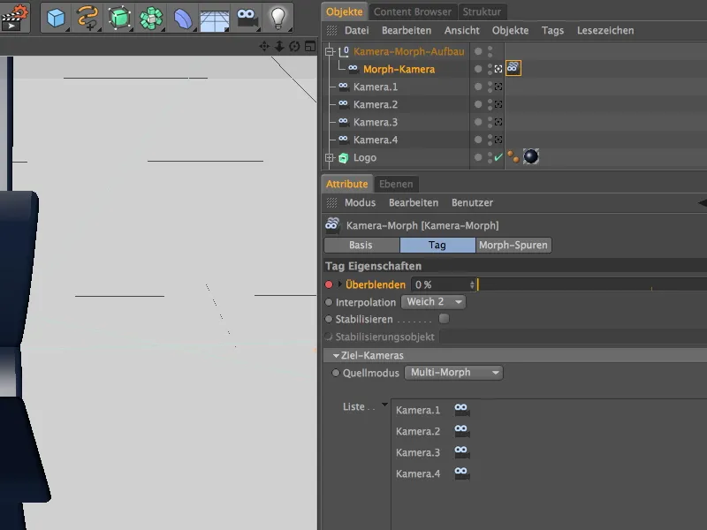This screenshot has width=707, height=530.
Task: Click the Attribute menu grip icon
Action: (x=332, y=202)
